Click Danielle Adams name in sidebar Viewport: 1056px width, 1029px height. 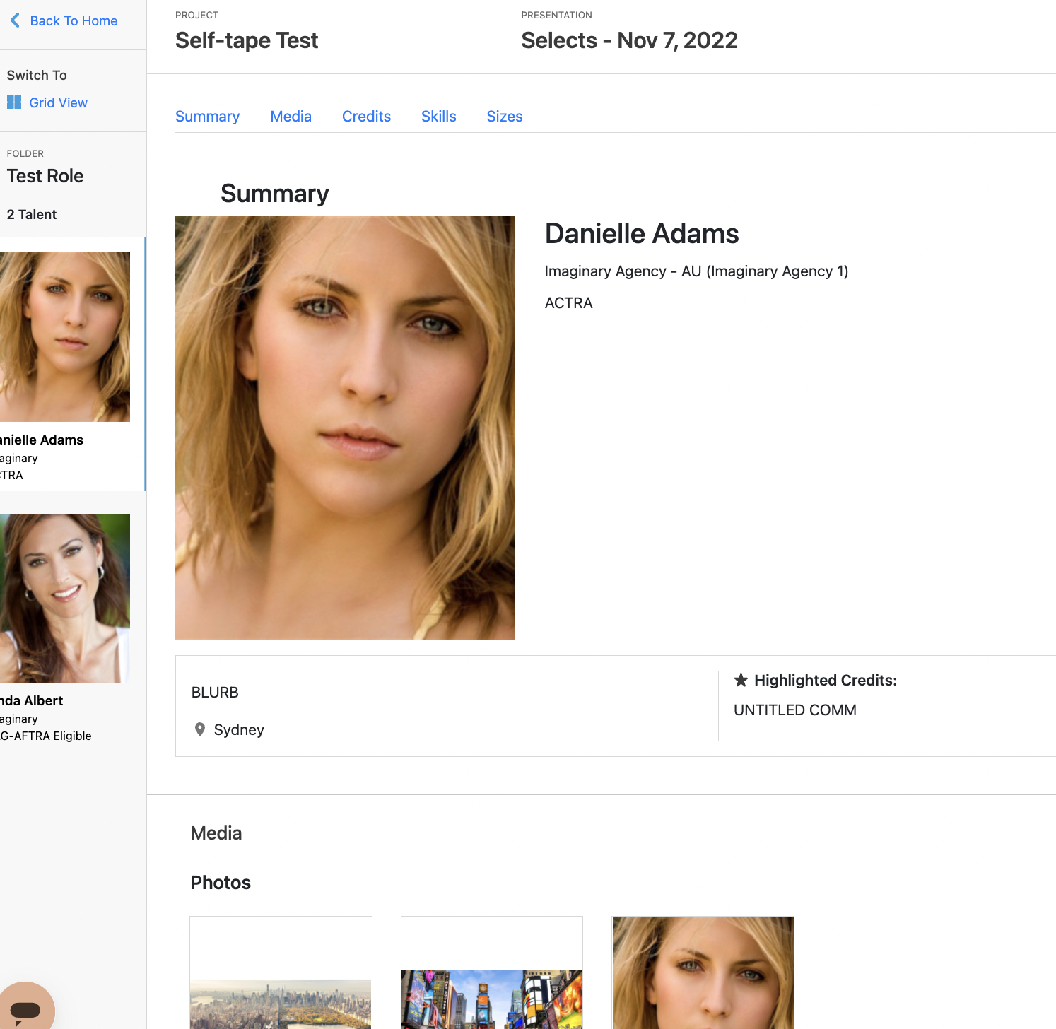tap(42, 440)
